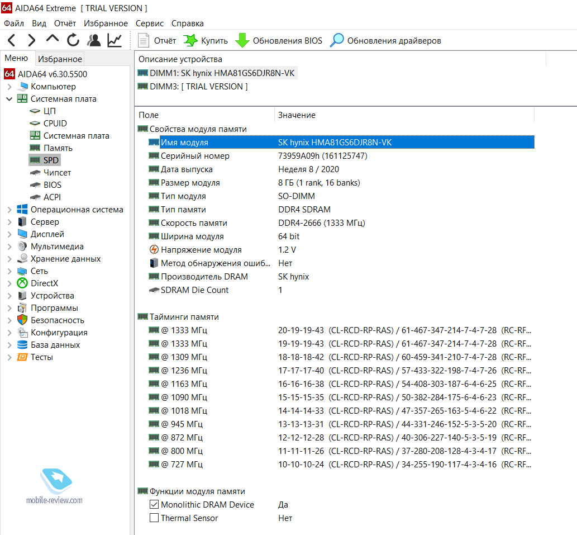
Task: Toggle the Monolithic DRAM Device checkbox
Action: coord(154,504)
